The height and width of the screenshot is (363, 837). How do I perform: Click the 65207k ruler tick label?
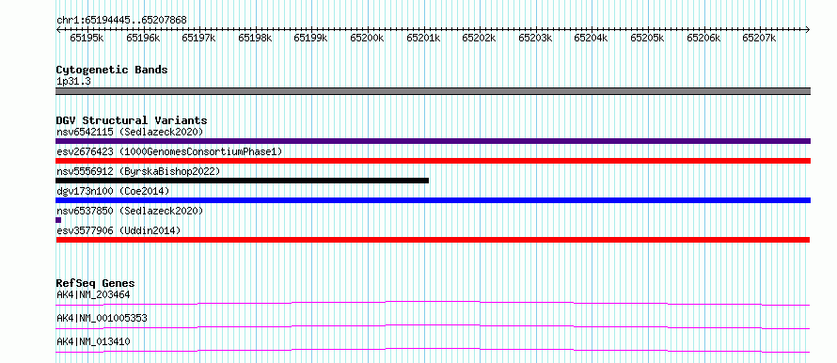759,38
